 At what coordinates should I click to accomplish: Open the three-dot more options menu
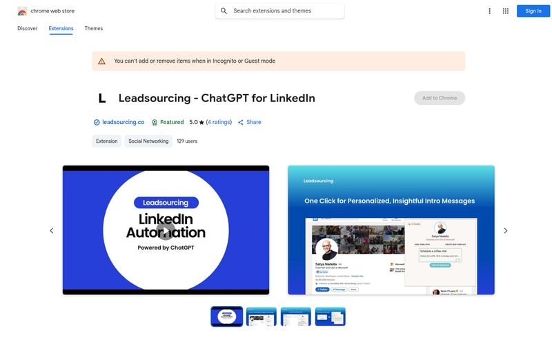click(x=489, y=11)
